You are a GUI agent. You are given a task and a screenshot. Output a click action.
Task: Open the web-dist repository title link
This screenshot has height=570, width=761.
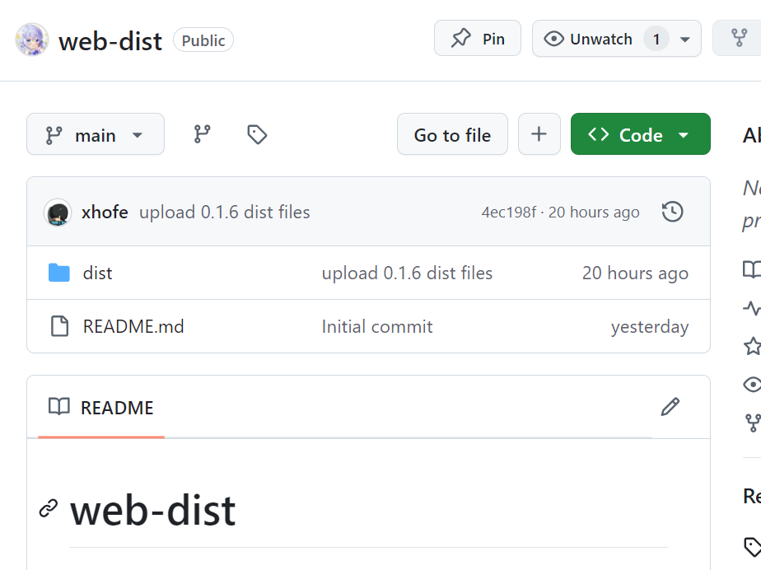click(110, 41)
